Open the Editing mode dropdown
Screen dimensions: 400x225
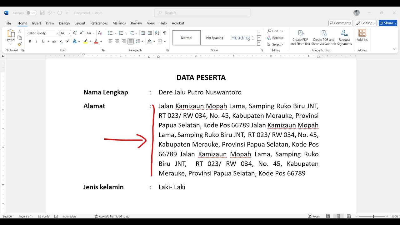366,23
